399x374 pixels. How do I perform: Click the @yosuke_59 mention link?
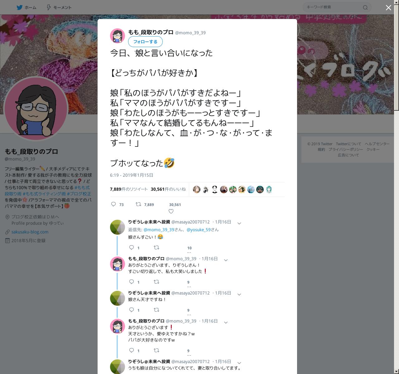point(198,230)
